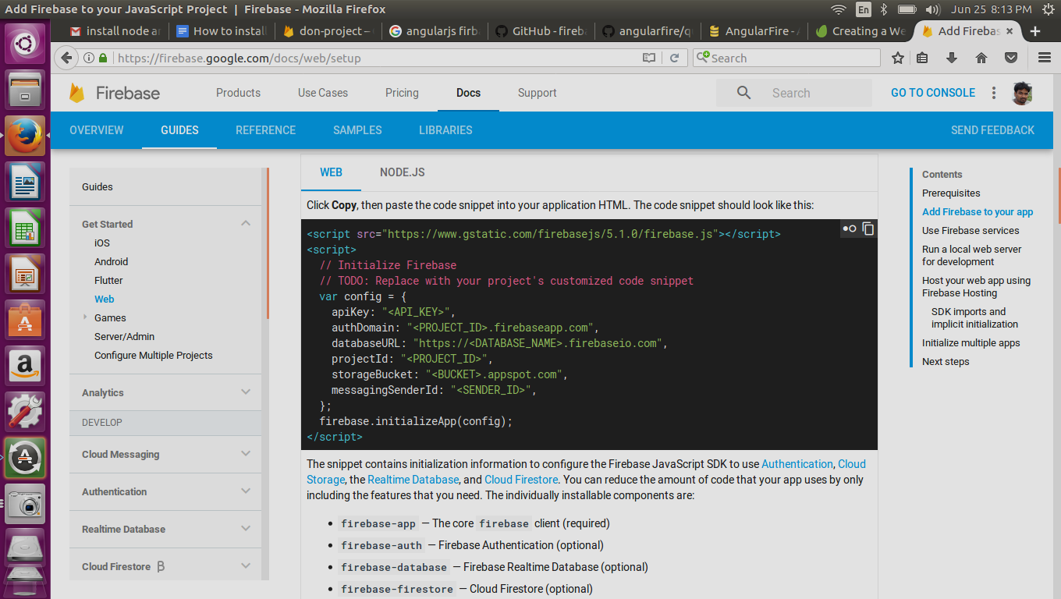Expand the Analytics section
1061x599 pixels.
(246, 392)
